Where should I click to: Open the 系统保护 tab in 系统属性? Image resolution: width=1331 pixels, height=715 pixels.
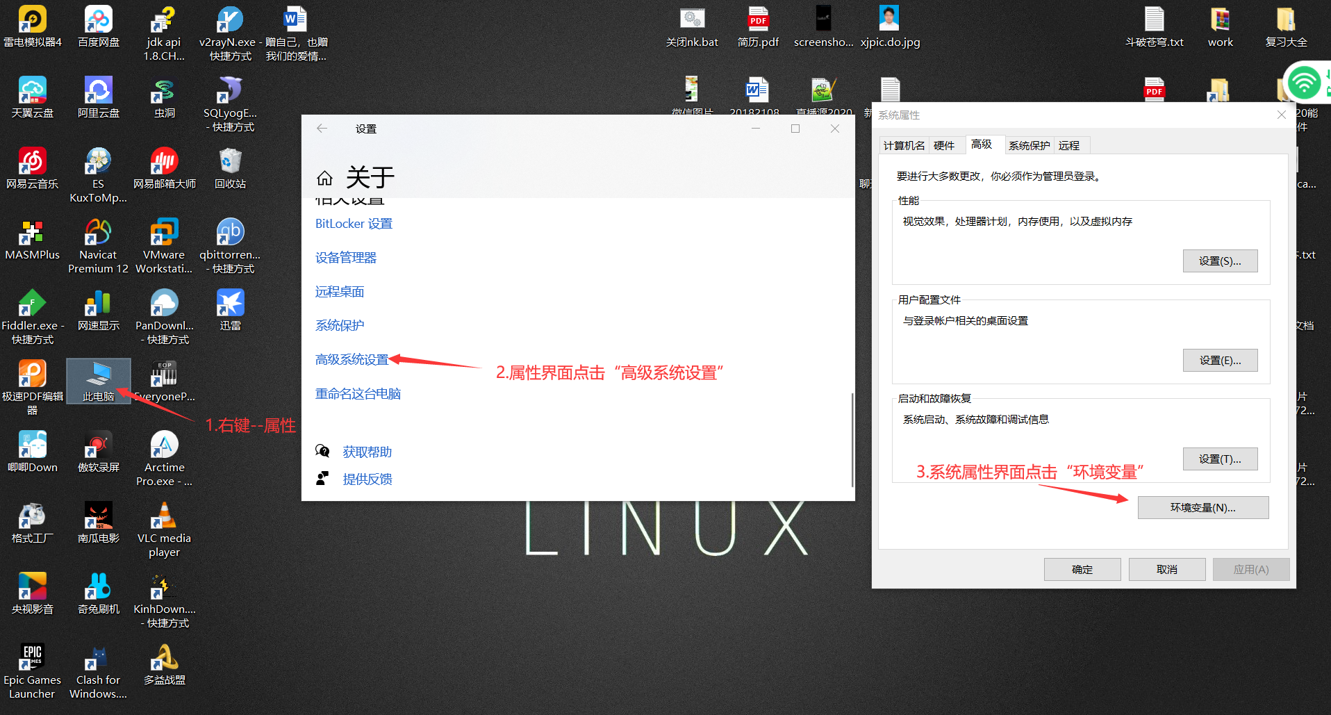1030,145
